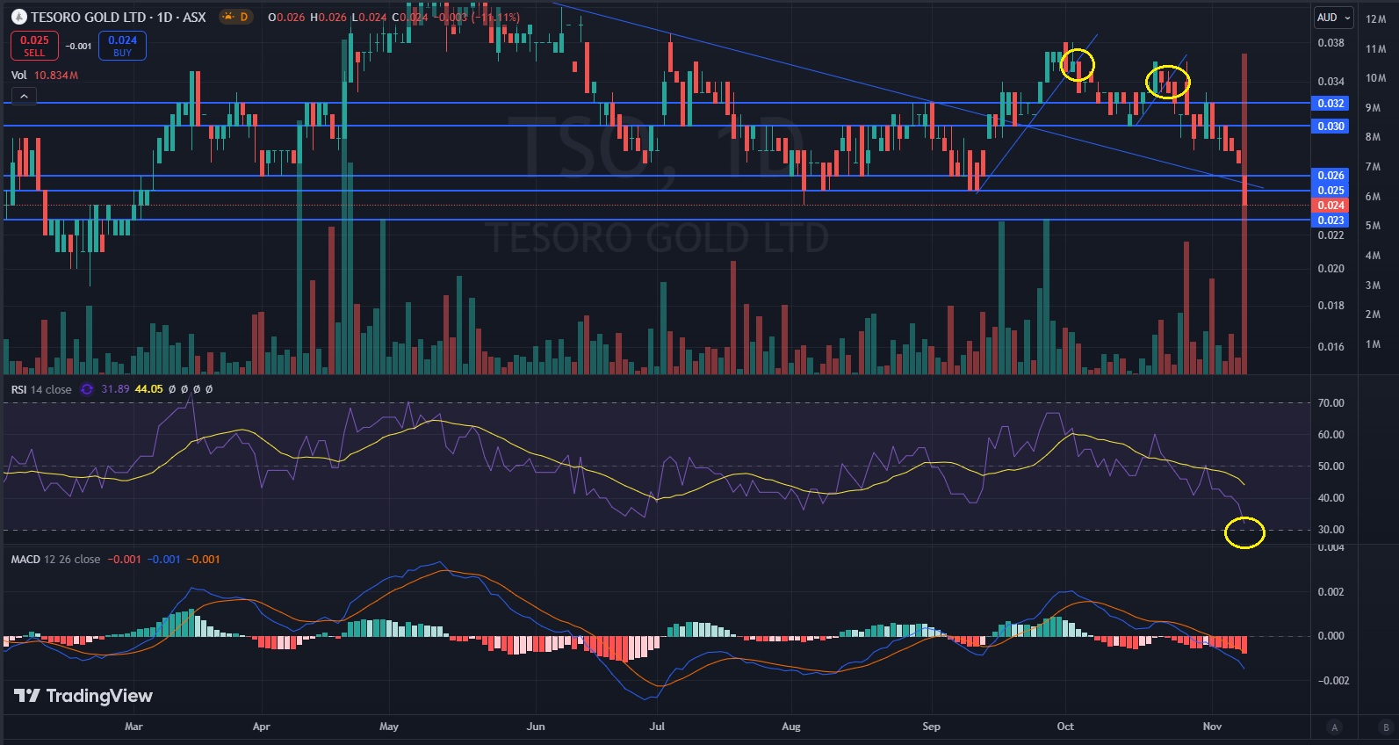
Task: Click the Nov label on time axis
Action: [x=1212, y=727]
